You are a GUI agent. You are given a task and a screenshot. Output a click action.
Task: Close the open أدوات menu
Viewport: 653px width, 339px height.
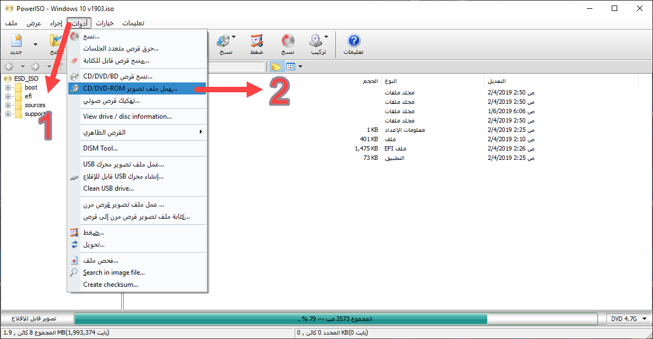coord(79,23)
